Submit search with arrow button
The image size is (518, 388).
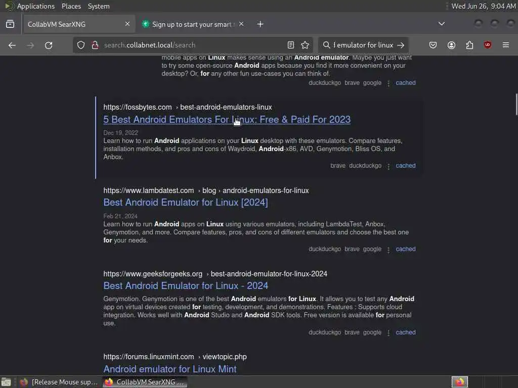[x=401, y=45]
